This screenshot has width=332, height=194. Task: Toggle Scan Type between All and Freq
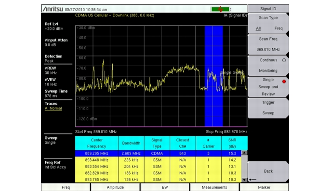(268, 24)
